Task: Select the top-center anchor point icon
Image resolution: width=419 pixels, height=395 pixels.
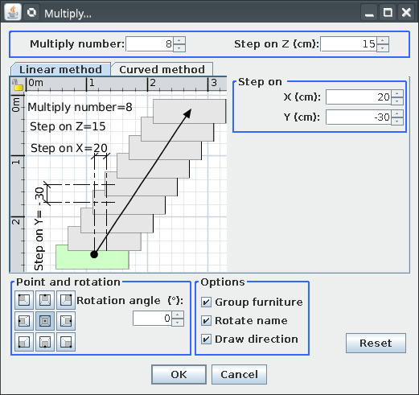Action: (x=45, y=300)
